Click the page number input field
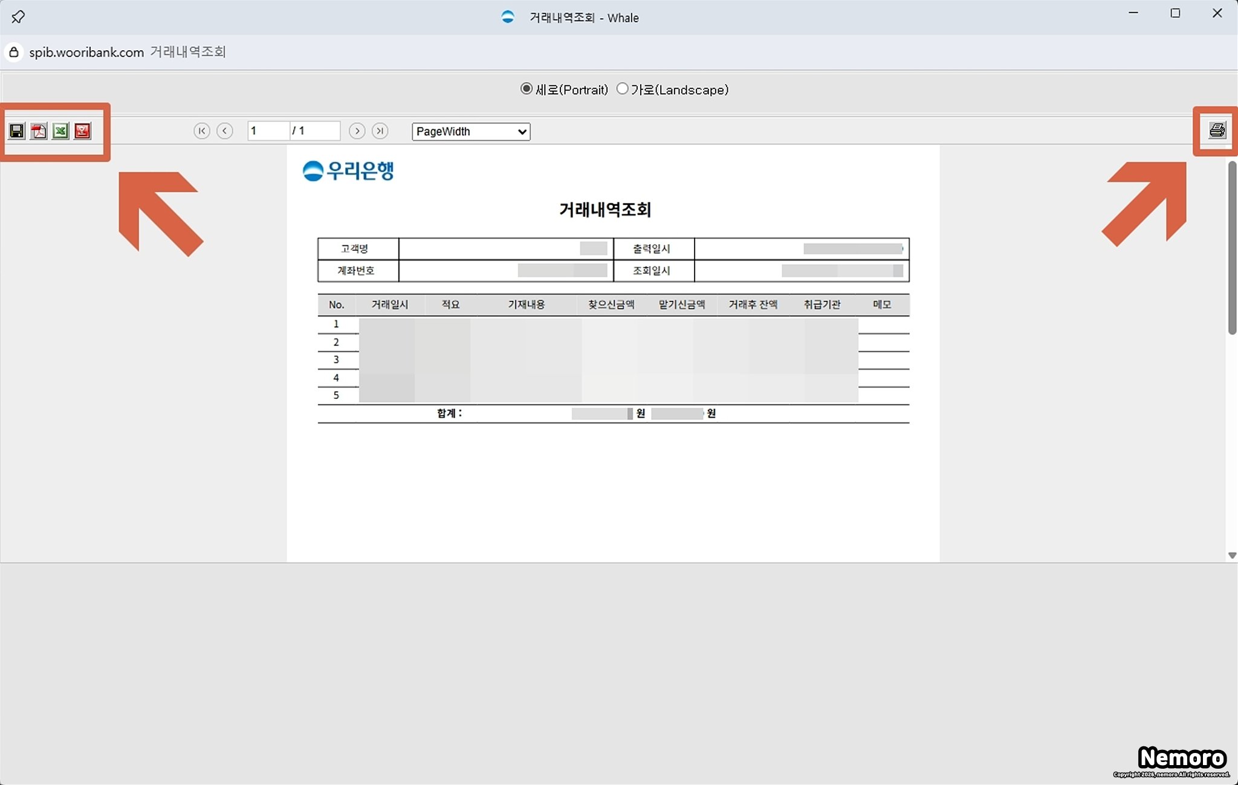This screenshot has height=785, width=1238. (268, 131)
